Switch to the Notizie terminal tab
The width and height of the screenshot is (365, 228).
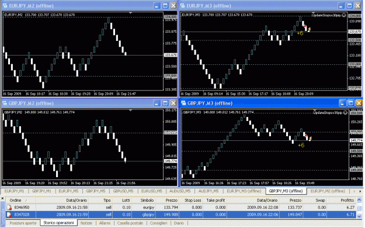86,223
